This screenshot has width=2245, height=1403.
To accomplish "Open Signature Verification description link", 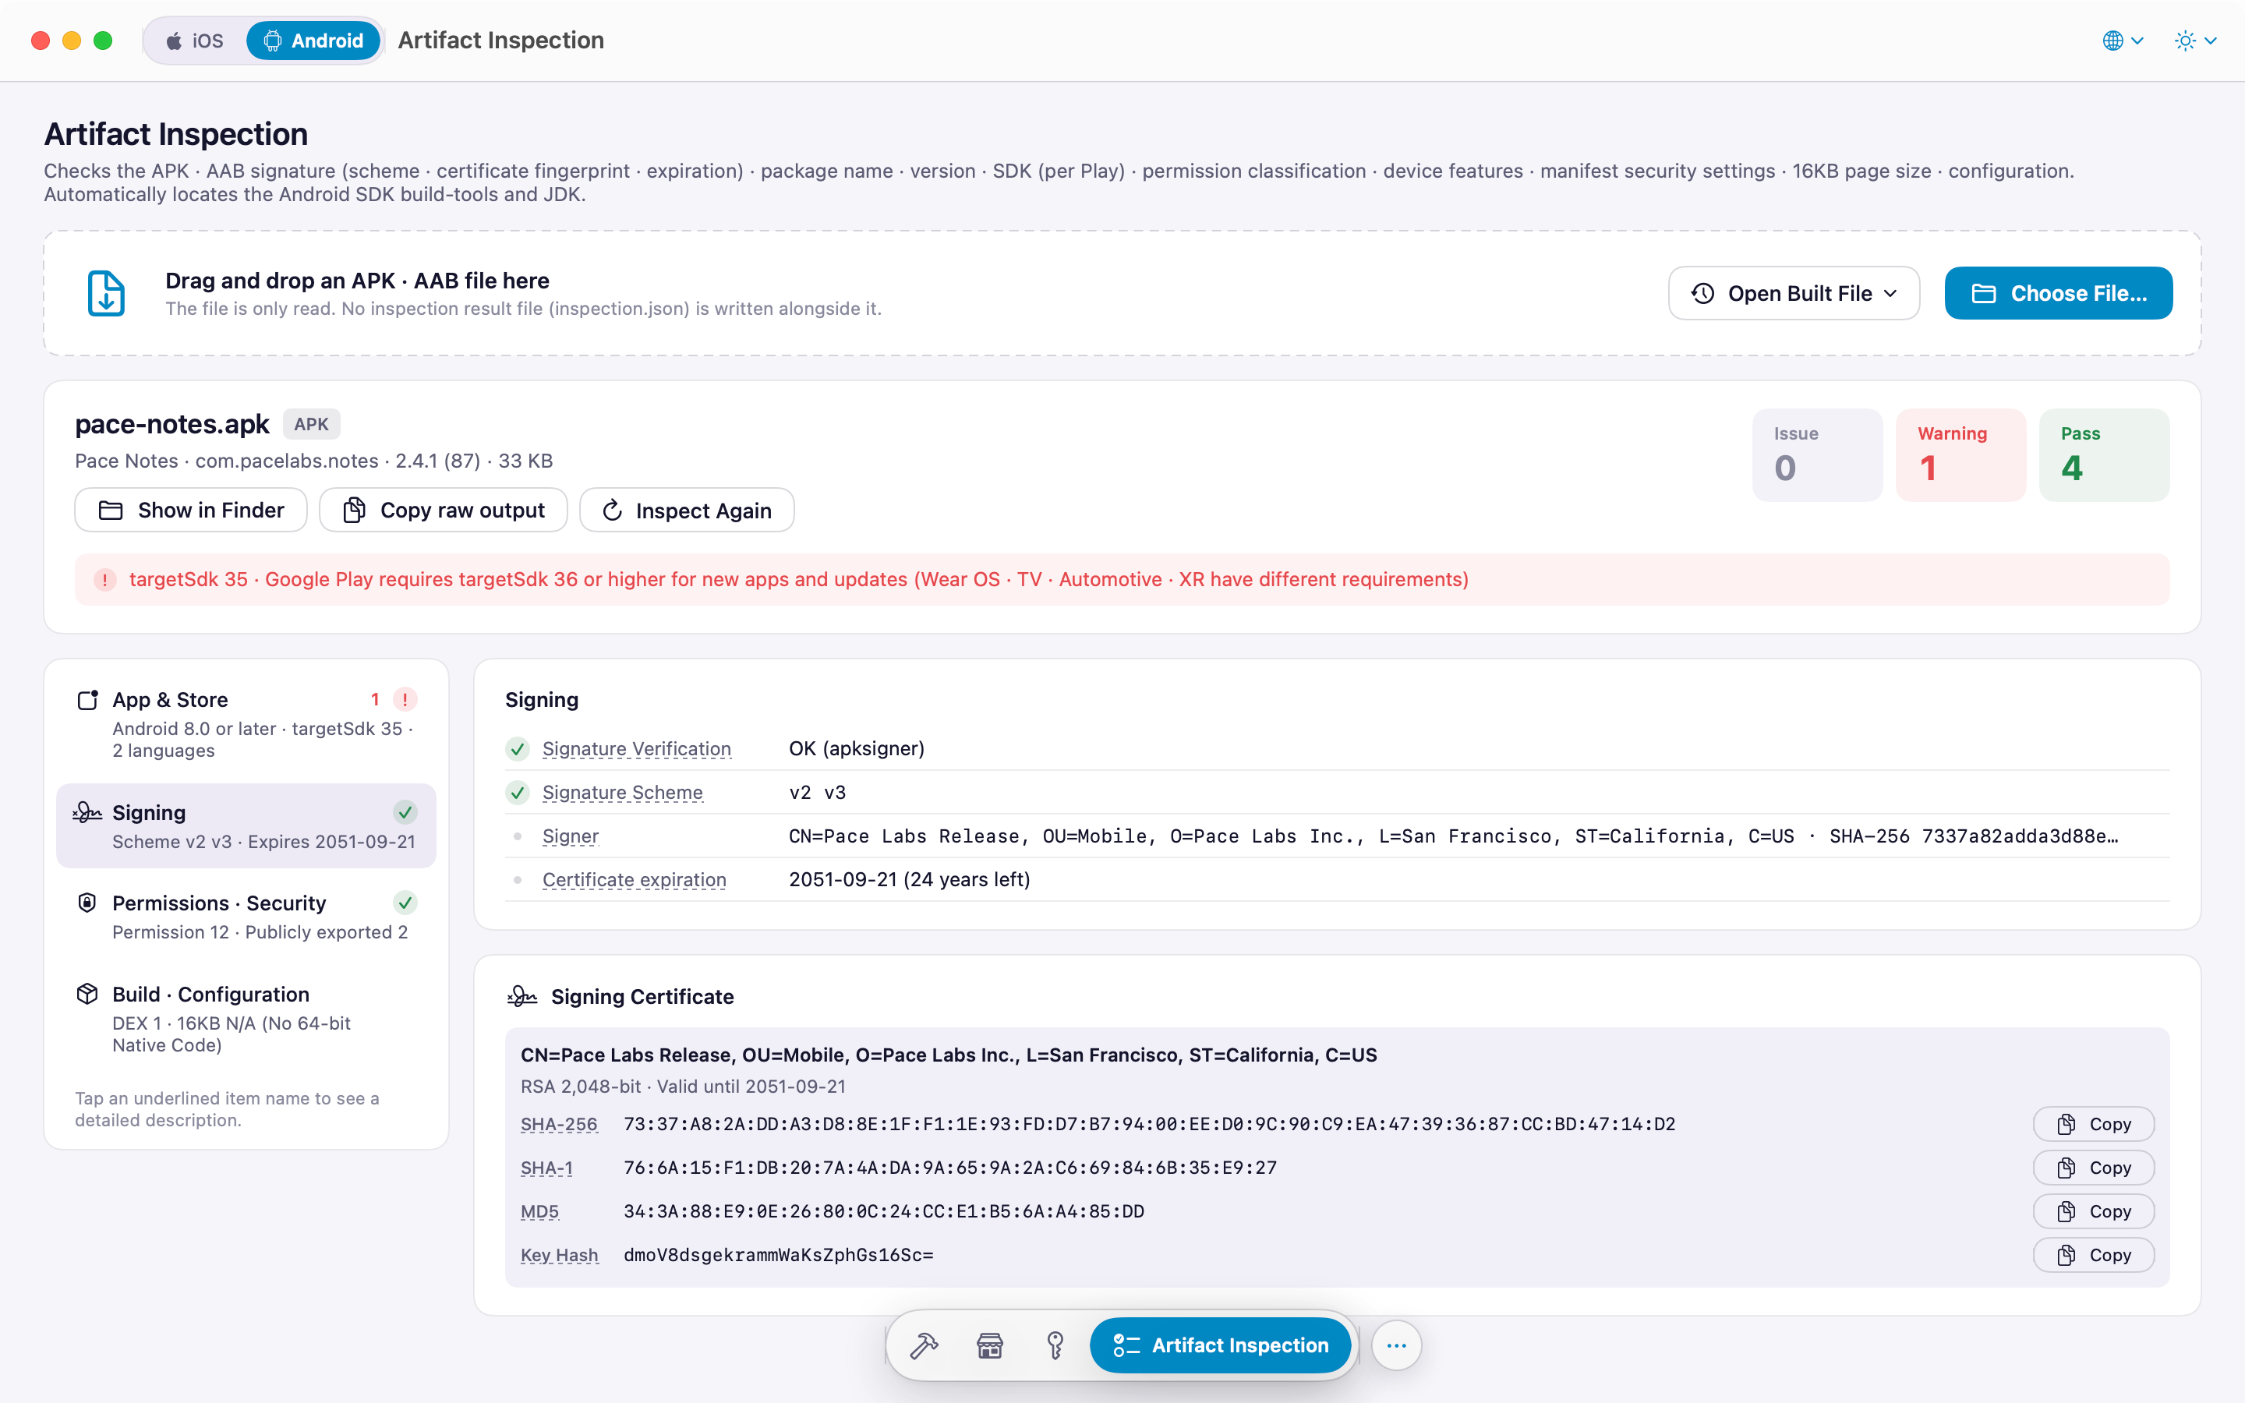I will pos(636,749).
